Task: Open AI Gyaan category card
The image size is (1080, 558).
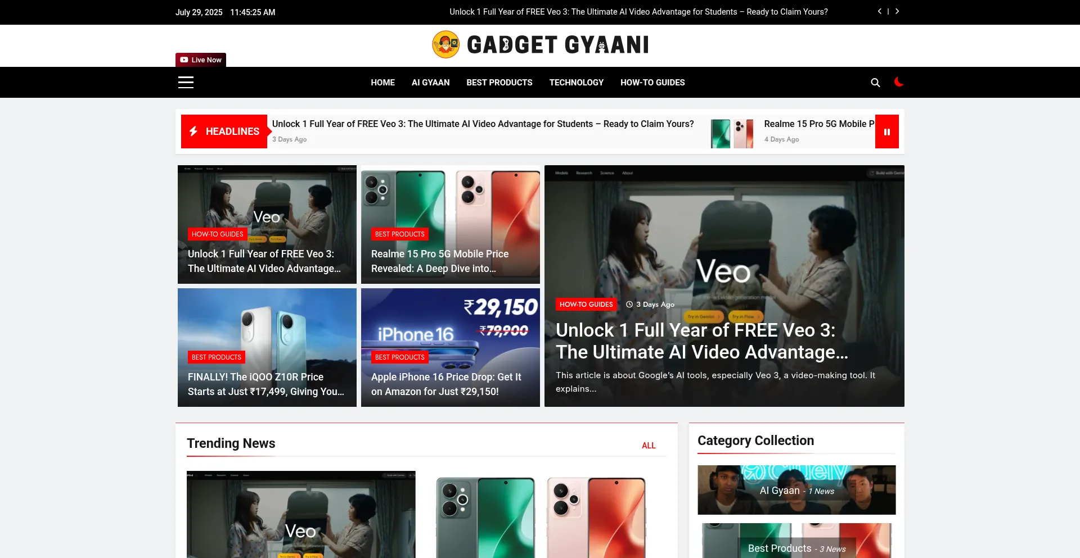Action: point(796,490)
